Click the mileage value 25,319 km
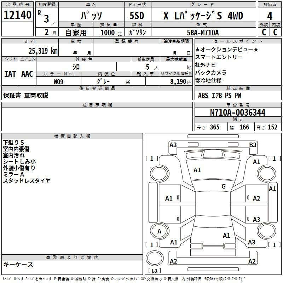283x283 pixels. pos(43,51)
